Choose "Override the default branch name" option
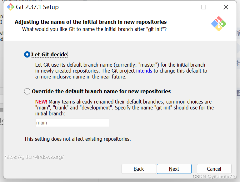This screenshot has width=240, height=182. 27,91
